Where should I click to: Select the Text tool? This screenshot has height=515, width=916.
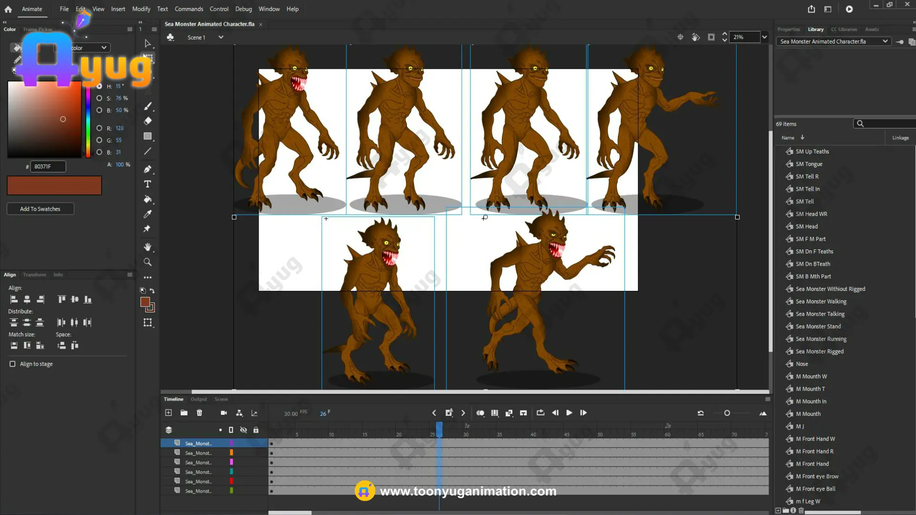coord(147,184)
